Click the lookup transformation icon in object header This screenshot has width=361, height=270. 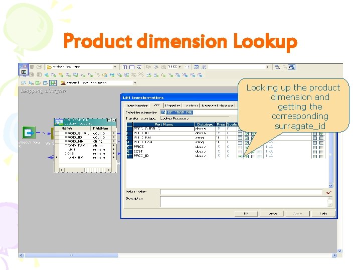pyautogui.click(x=59, y=121)
